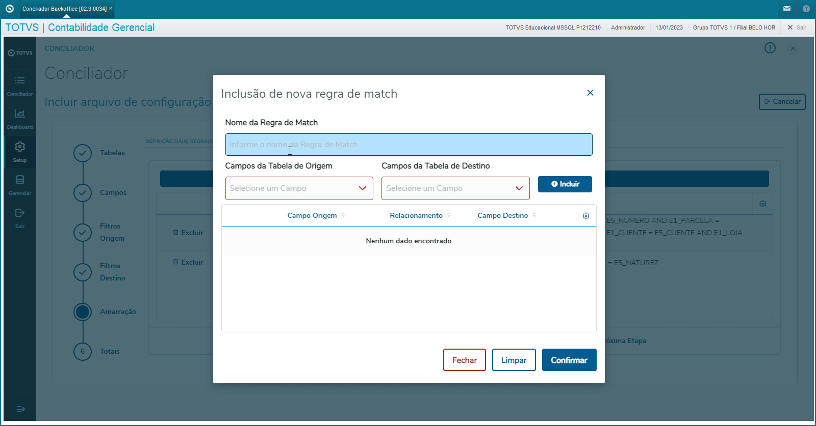The image size is (816, 426).
Task: Click the Fechar button
Action: [465, 360]
